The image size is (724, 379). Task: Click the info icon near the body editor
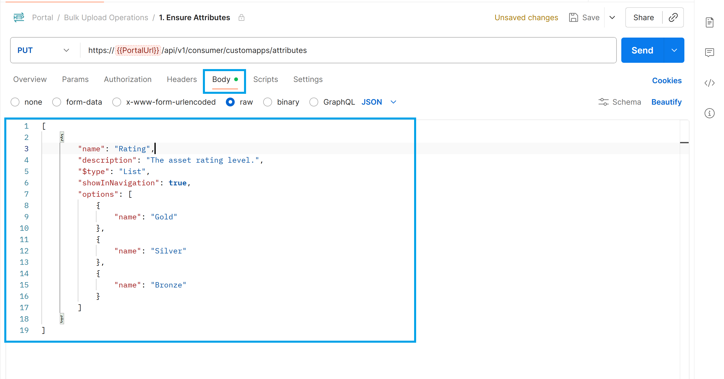click(x=710, y=113)
